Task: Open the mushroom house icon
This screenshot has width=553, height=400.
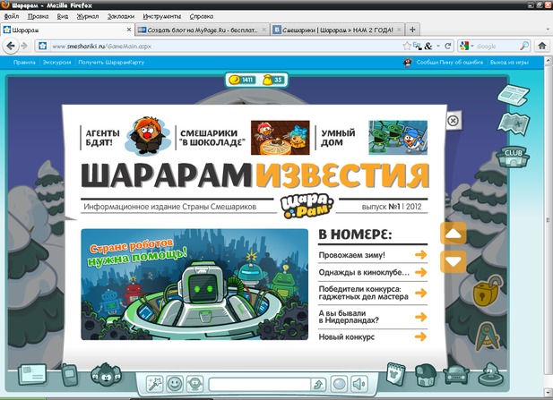Action: point(426,375)
